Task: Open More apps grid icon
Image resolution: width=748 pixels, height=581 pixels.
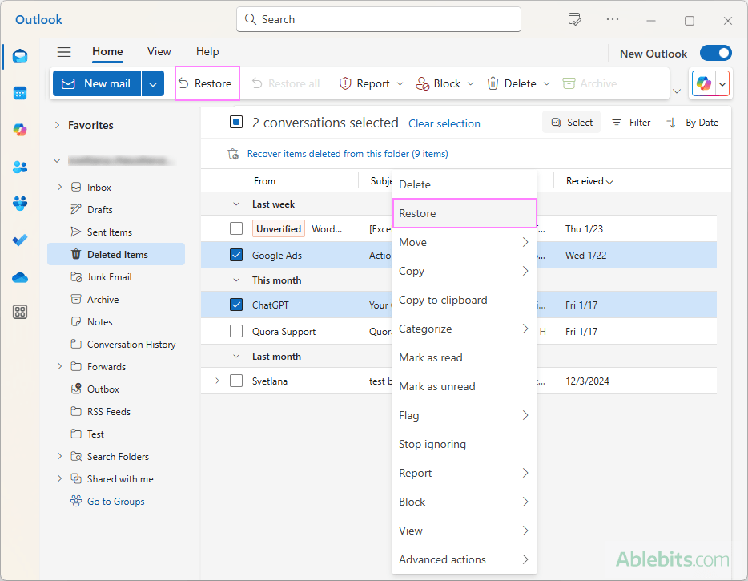Action: tap(20, 312)
